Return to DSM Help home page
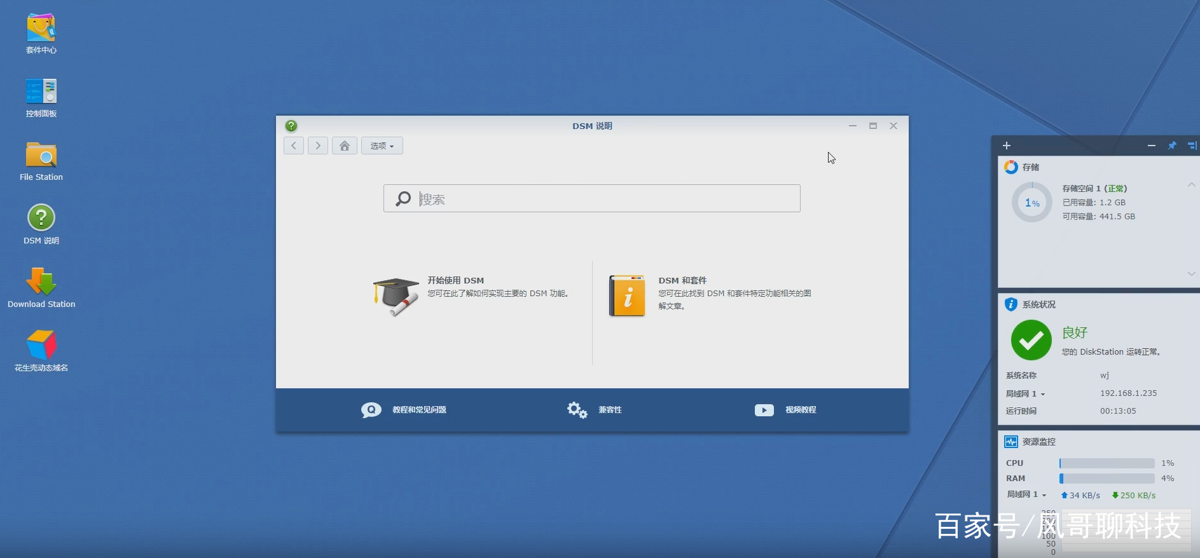The width and height of the screenshot is (1200, 558). [344, 146]
